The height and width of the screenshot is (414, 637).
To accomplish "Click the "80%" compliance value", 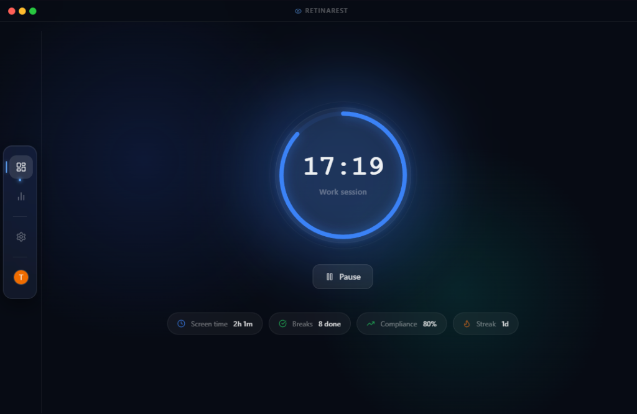I will (430, 324).
